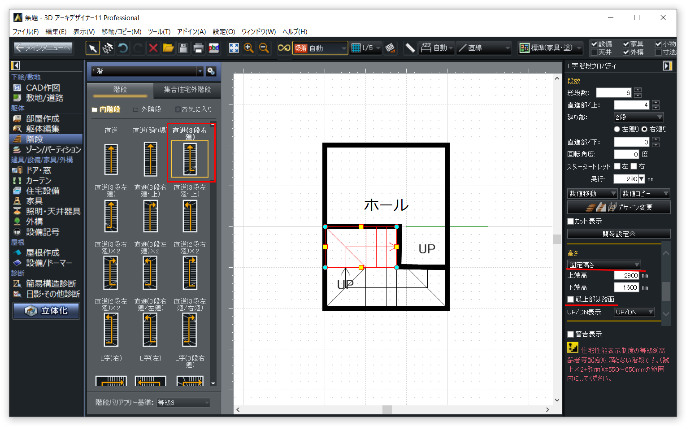Switch to the 集合住宅外階段 tab

[187, 90]
